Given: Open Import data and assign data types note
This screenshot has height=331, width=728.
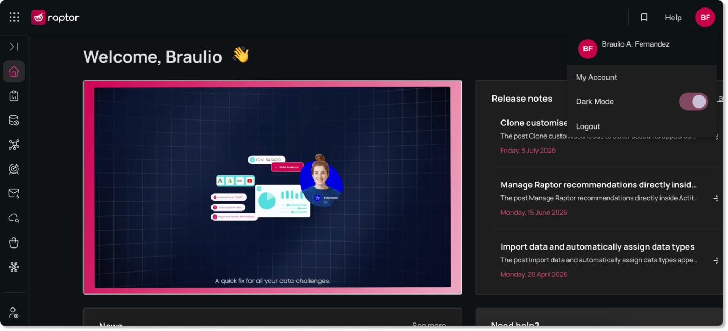Looking at the screenshot, I should tap(597, 247).
